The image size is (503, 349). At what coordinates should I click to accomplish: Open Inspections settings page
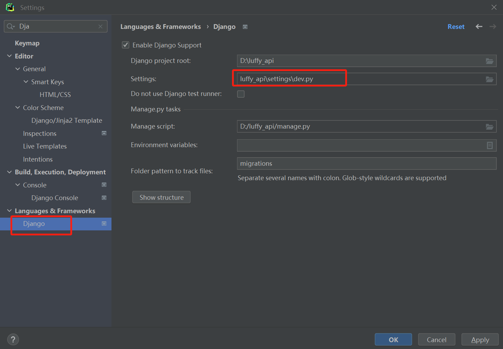(40, 133)
